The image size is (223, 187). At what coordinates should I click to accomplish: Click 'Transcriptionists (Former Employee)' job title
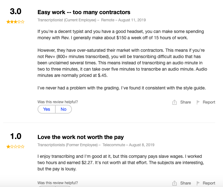tap(68, 145)
